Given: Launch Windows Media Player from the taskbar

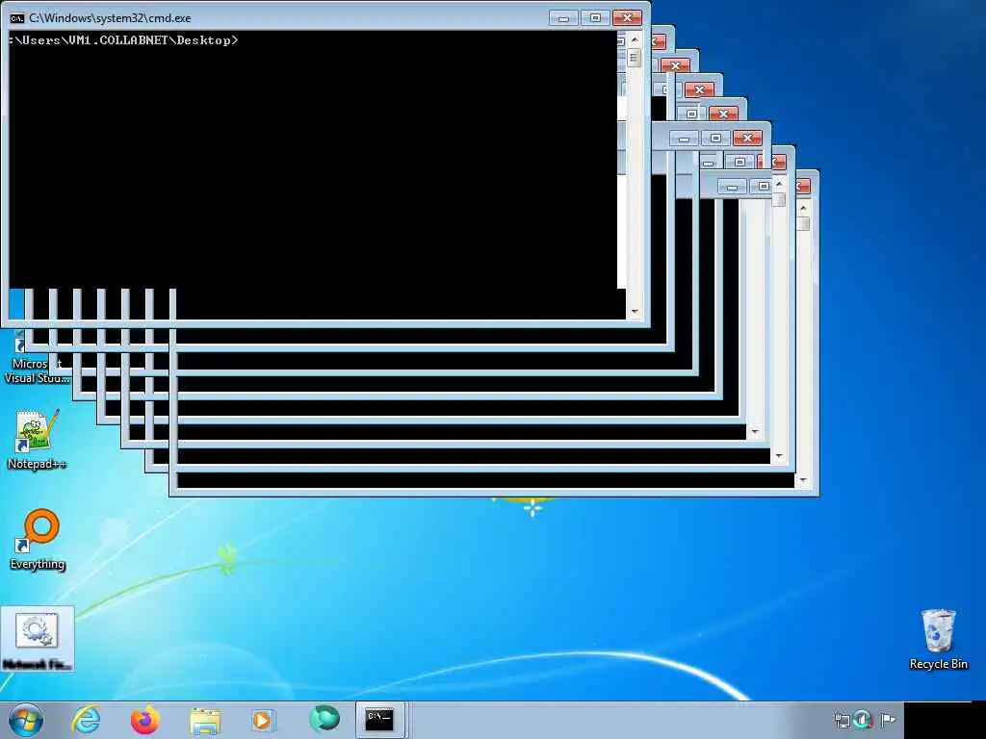Looking at the screenshot, I should pyautogui.click(x=262, y=720).
